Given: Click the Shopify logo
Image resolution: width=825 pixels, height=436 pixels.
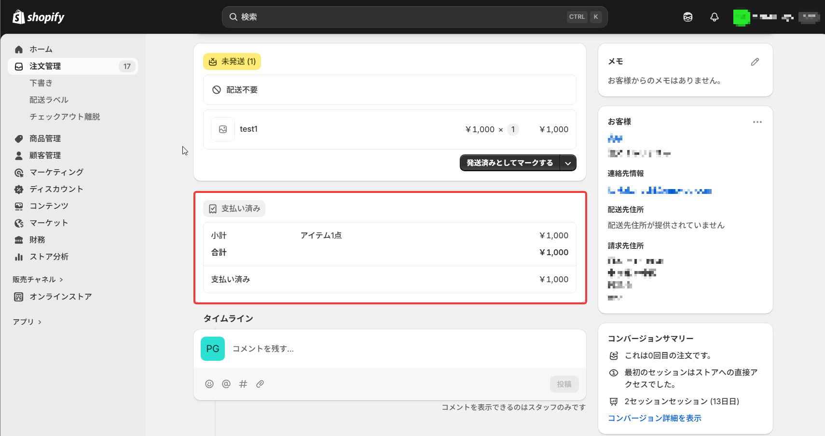Looking at the screenshot, I should [x=38, y=17].
